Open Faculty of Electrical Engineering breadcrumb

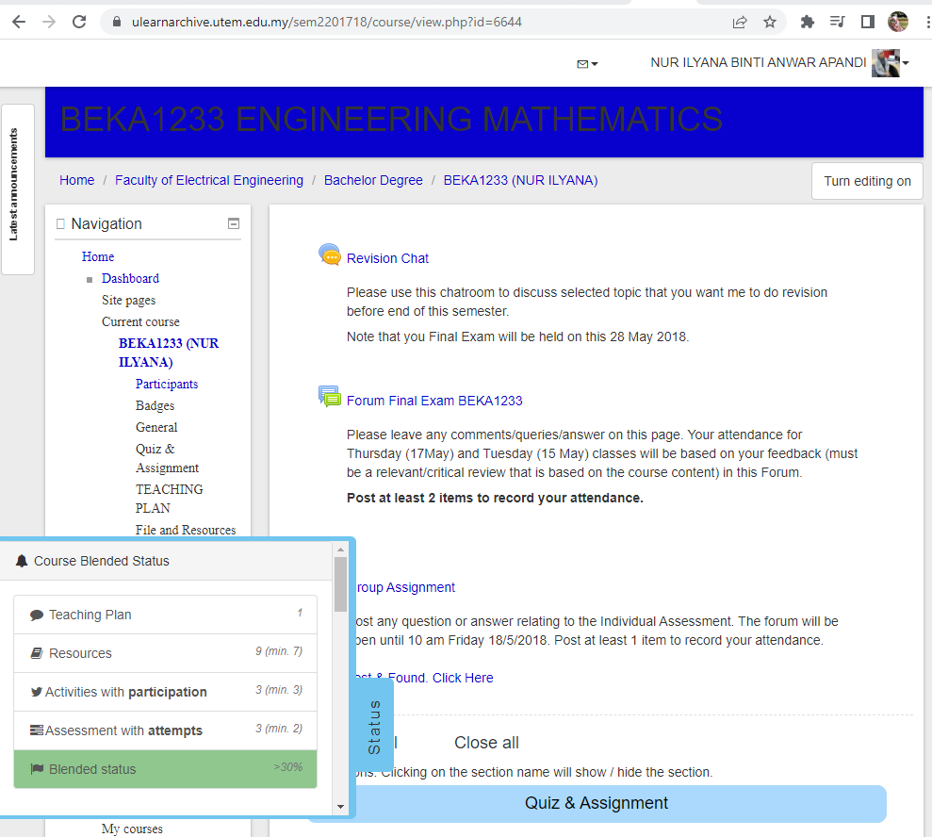click(209, 180)
